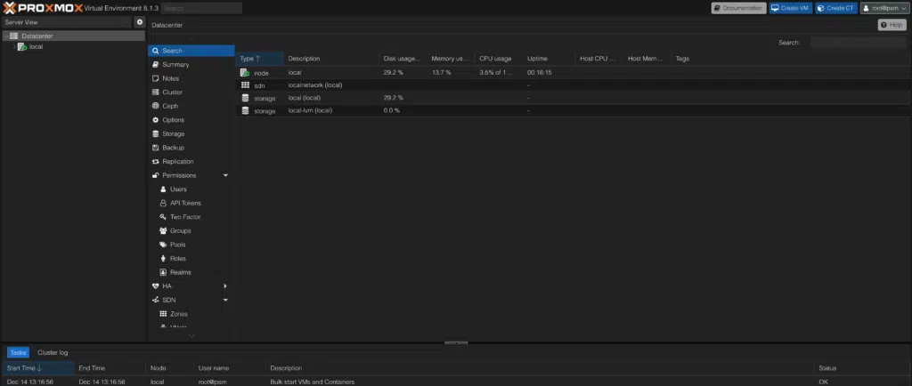Click the Notes icon in sidebar
The width and height of the screenshot is (912, 386).
[x=155, y=78]
